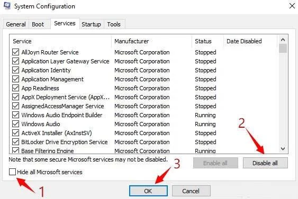Uncheck the Windows Audio service

tap(15, 124)
